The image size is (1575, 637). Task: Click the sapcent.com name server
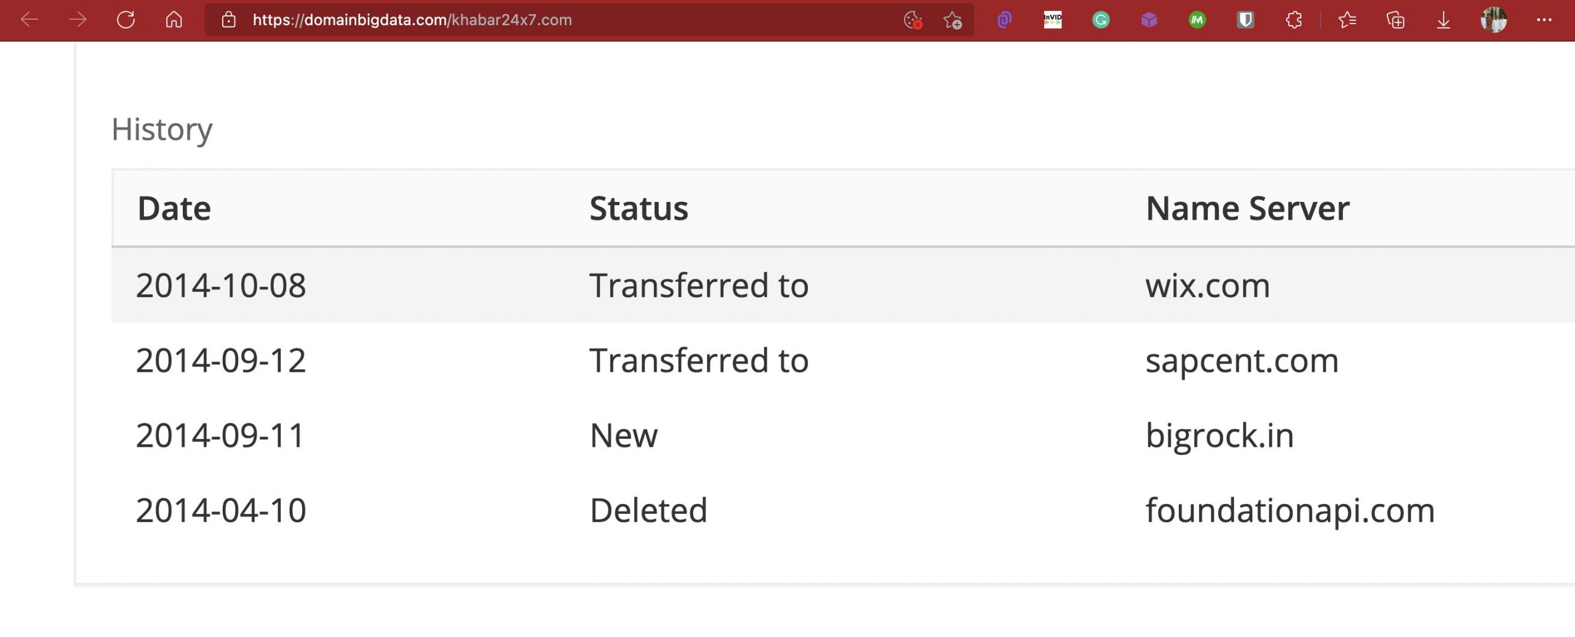1242,362
